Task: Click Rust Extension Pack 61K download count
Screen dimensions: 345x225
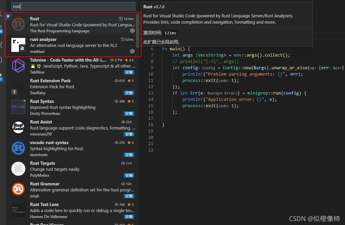Action: click(120, 81)
